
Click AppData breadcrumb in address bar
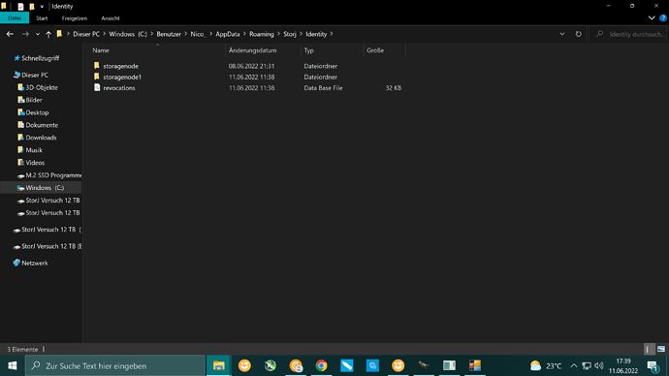[228, 34]
